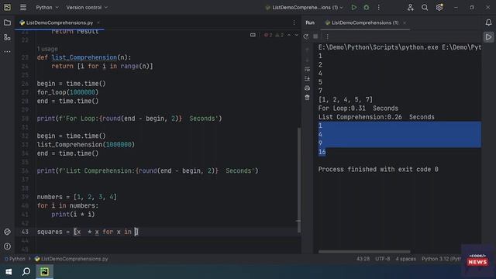Screen dimensions: 496x279
Task: Click '[1, 2, 4, 5, 7]' console output
Action: tap(346, 100)
